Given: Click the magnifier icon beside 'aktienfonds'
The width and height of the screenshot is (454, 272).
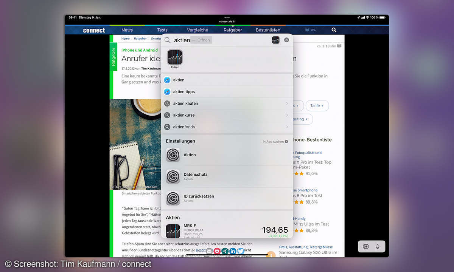Looking at the screenshot, I should 167,127.
